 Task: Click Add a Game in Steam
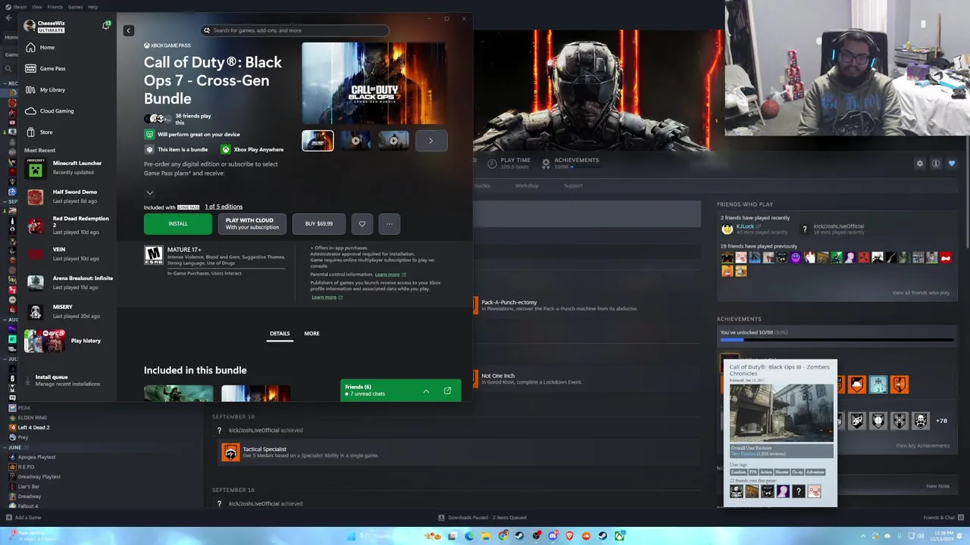click(x=23, y=518)
